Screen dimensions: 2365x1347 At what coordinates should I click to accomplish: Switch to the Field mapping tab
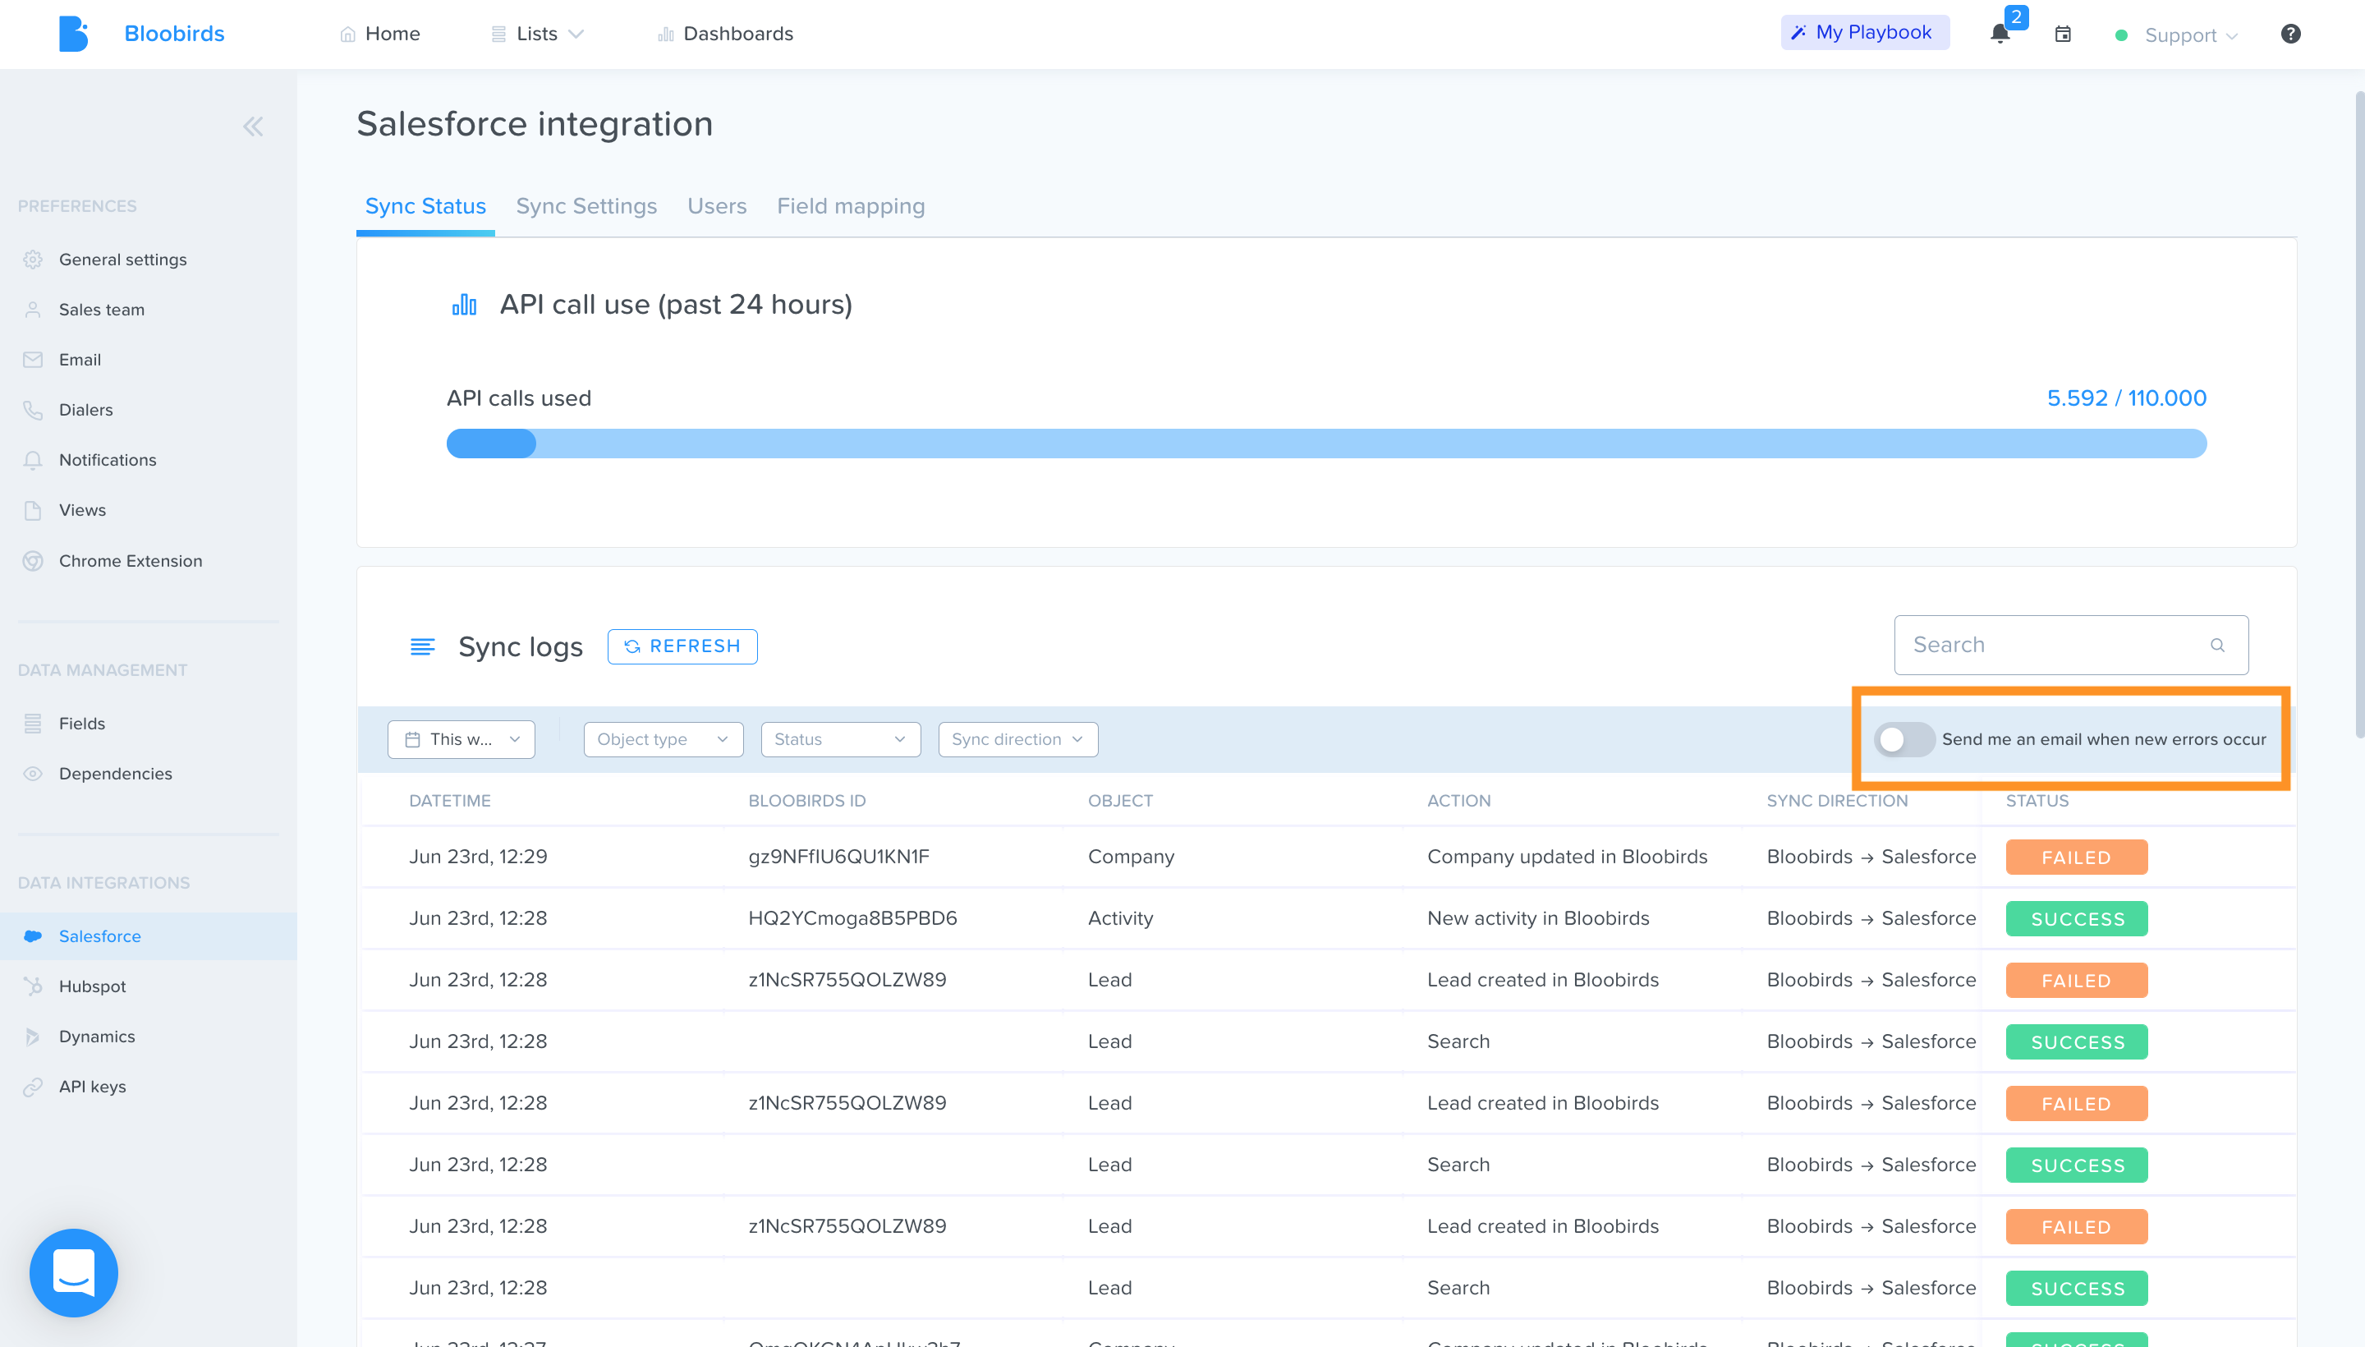tap(851, 206)
